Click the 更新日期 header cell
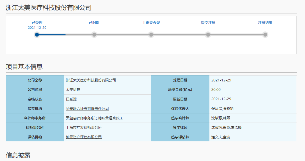The image size is (305, 161). [180, 99]
